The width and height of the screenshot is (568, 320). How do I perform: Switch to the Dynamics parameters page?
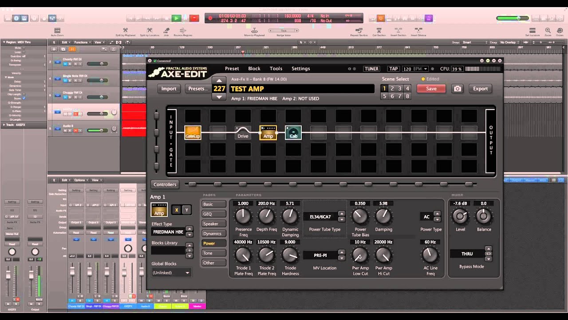point(213,233)
